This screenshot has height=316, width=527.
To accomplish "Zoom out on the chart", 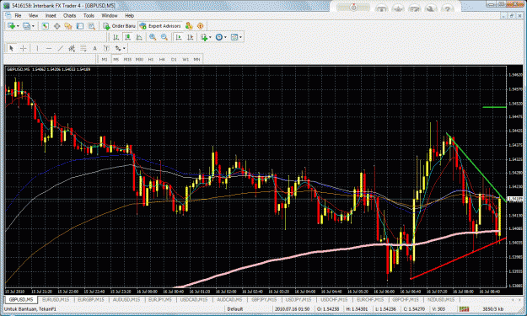I will [x=164, y=37].
